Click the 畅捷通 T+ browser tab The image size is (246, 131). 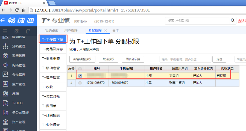tap(24, 3)
